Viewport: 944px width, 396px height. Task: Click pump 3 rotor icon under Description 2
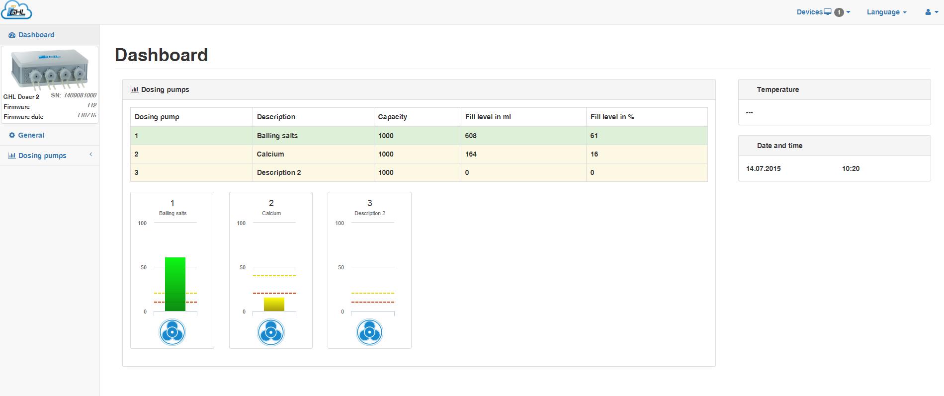click(369, 332)
